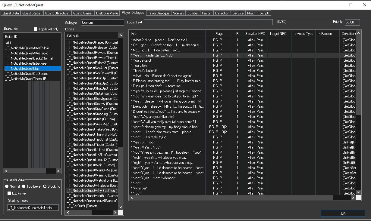This screenshot has height=221, width=371.
Task: Switch to the Quest Data tab
Action: click(x=11, y=13)
